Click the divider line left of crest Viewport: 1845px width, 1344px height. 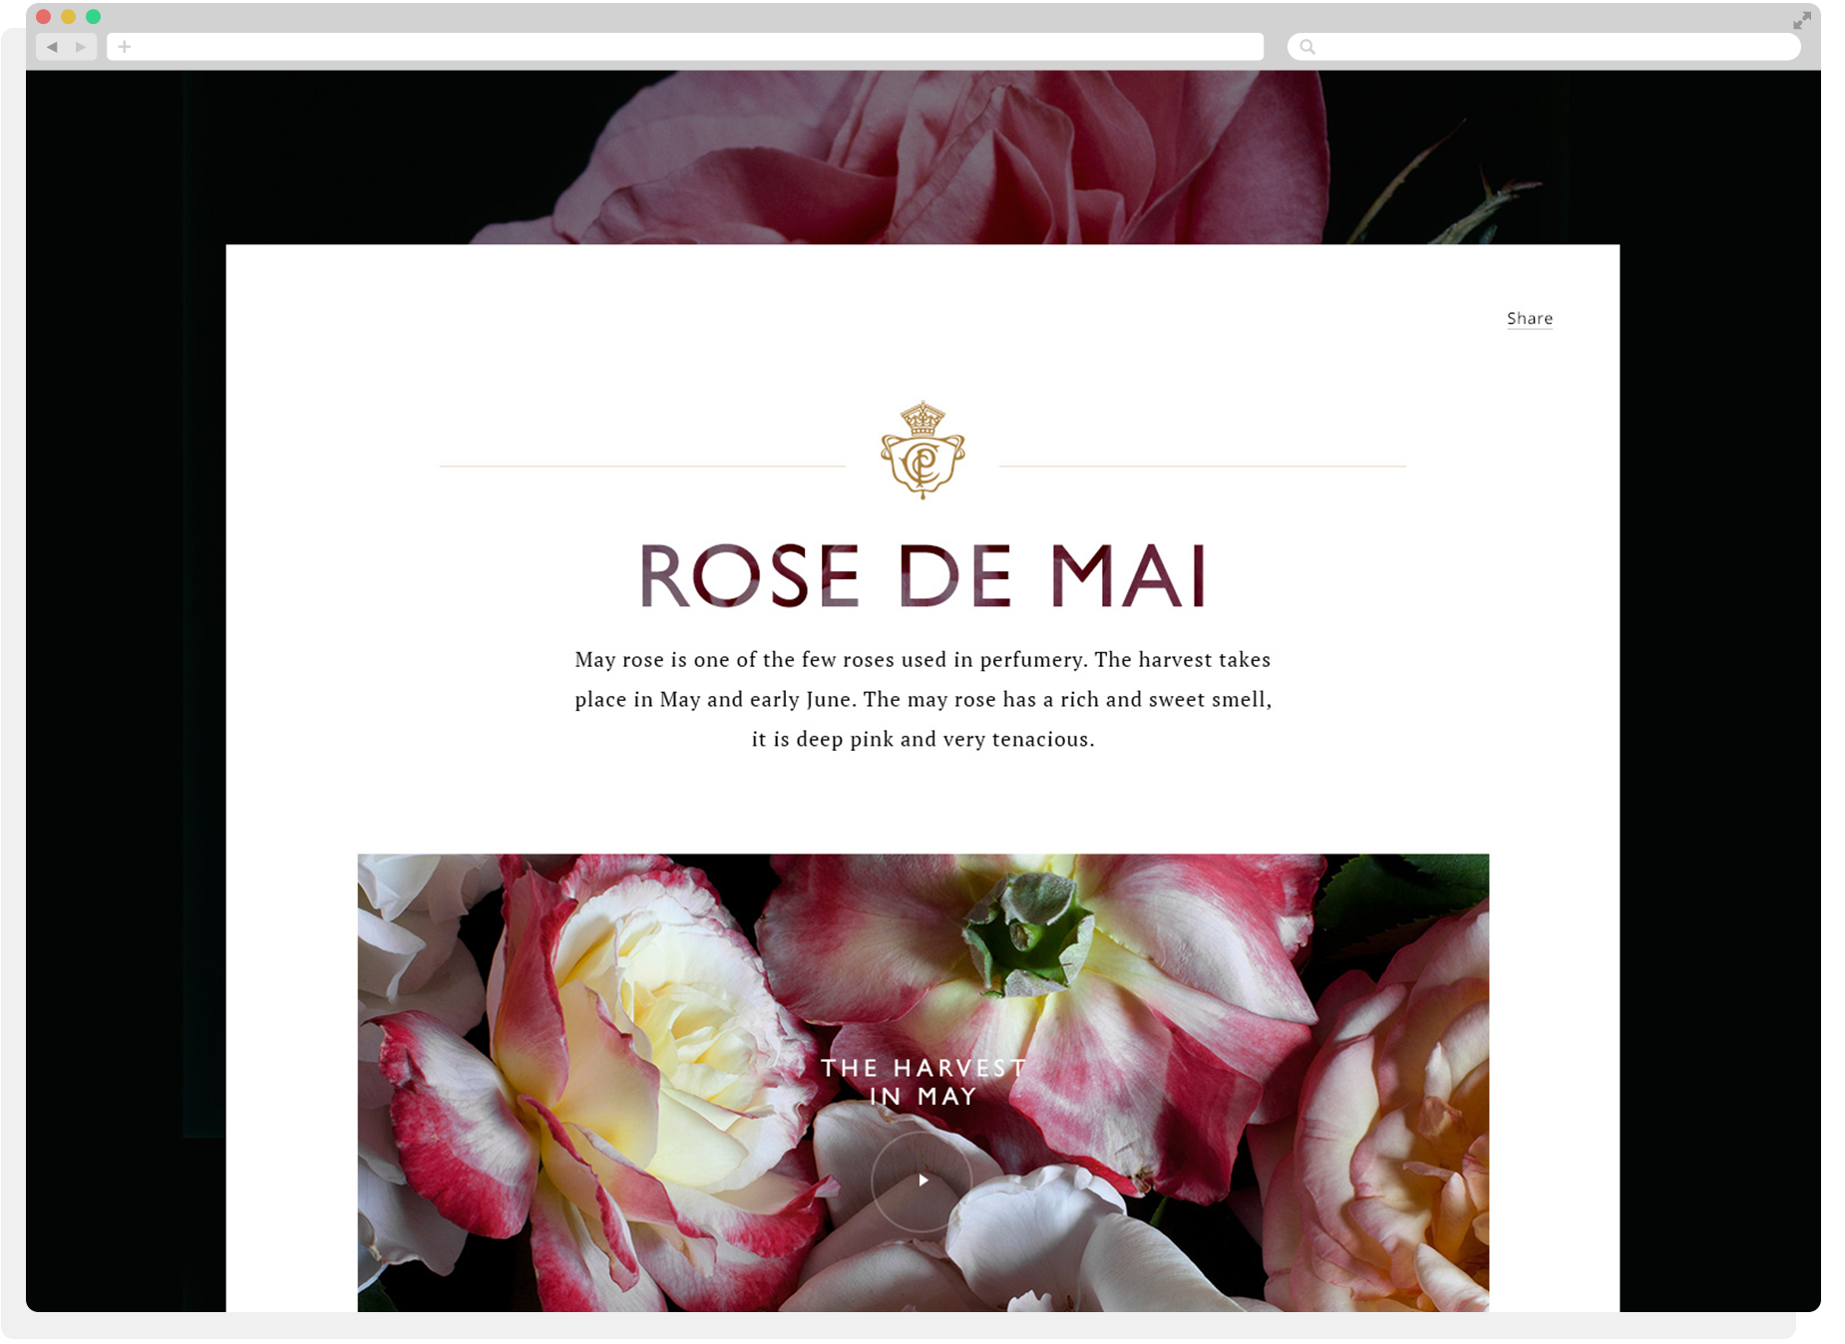[642, 466]
